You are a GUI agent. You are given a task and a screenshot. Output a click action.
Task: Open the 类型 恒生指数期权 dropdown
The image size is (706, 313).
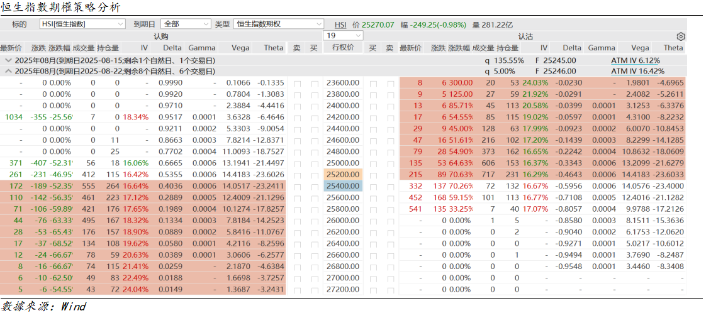point(278,24)
